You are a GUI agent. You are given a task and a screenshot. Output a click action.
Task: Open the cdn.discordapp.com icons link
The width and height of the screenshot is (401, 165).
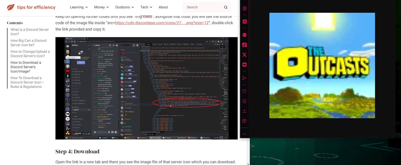point(162,23)
